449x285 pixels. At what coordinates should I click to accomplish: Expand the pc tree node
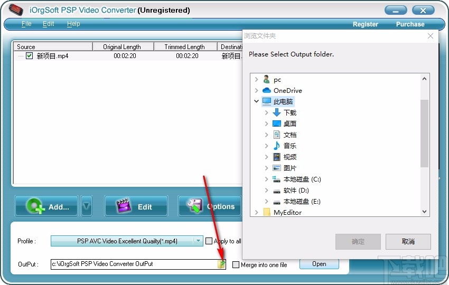pos(257,79)
